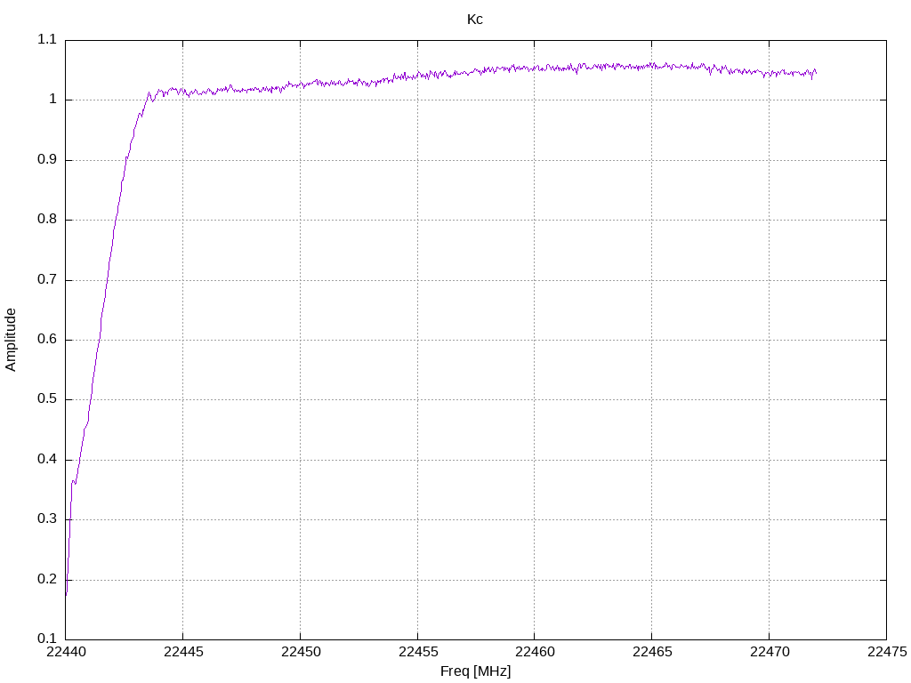Click the x-axis tick label 22455
This screenshot has height=683, width=911.
click(418, 652)
